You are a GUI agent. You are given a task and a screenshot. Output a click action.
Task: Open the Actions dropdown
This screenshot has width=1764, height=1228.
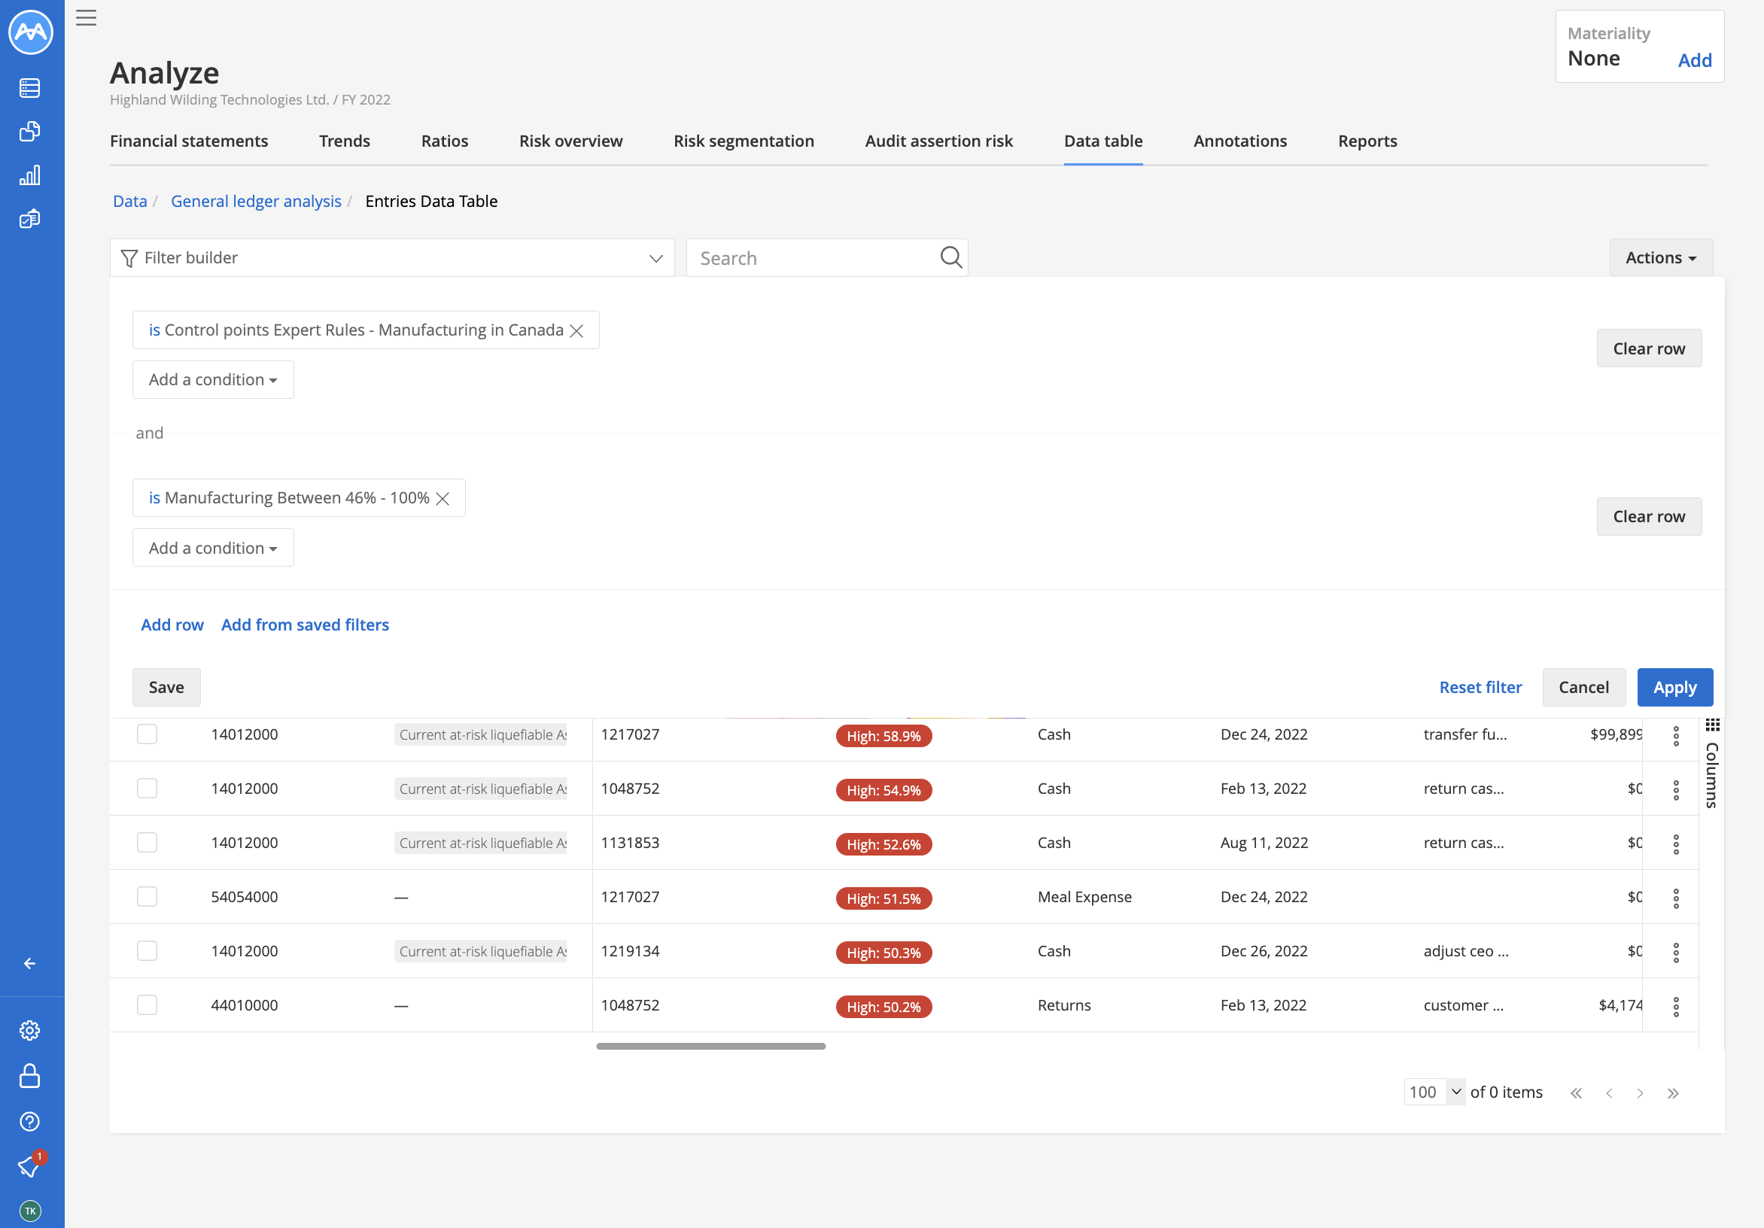tap(1660, 258)
